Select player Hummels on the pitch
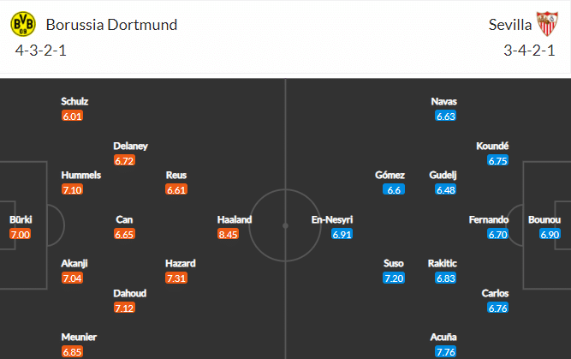 [x=80, y=175]
